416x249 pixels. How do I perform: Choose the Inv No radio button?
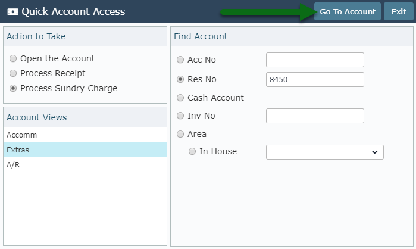180,116
